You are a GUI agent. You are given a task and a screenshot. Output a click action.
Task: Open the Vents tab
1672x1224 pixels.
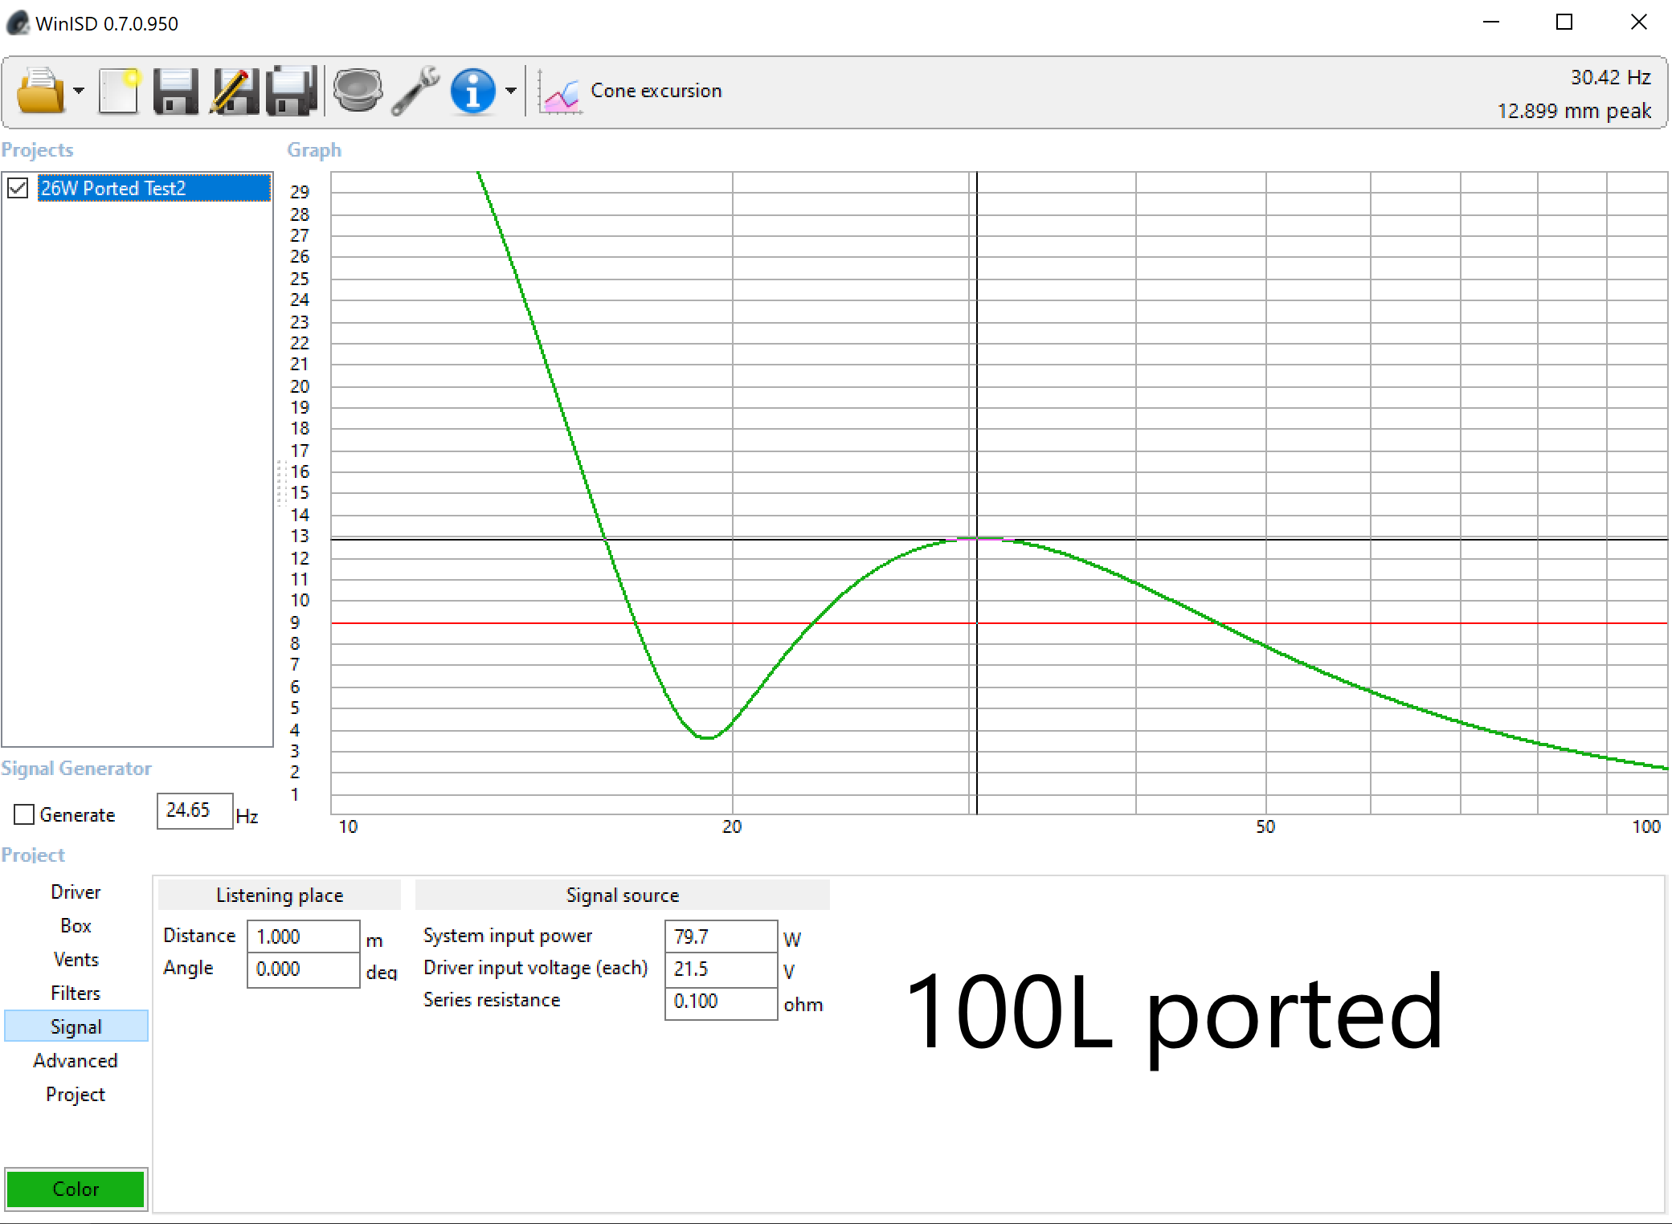(76, 960)
